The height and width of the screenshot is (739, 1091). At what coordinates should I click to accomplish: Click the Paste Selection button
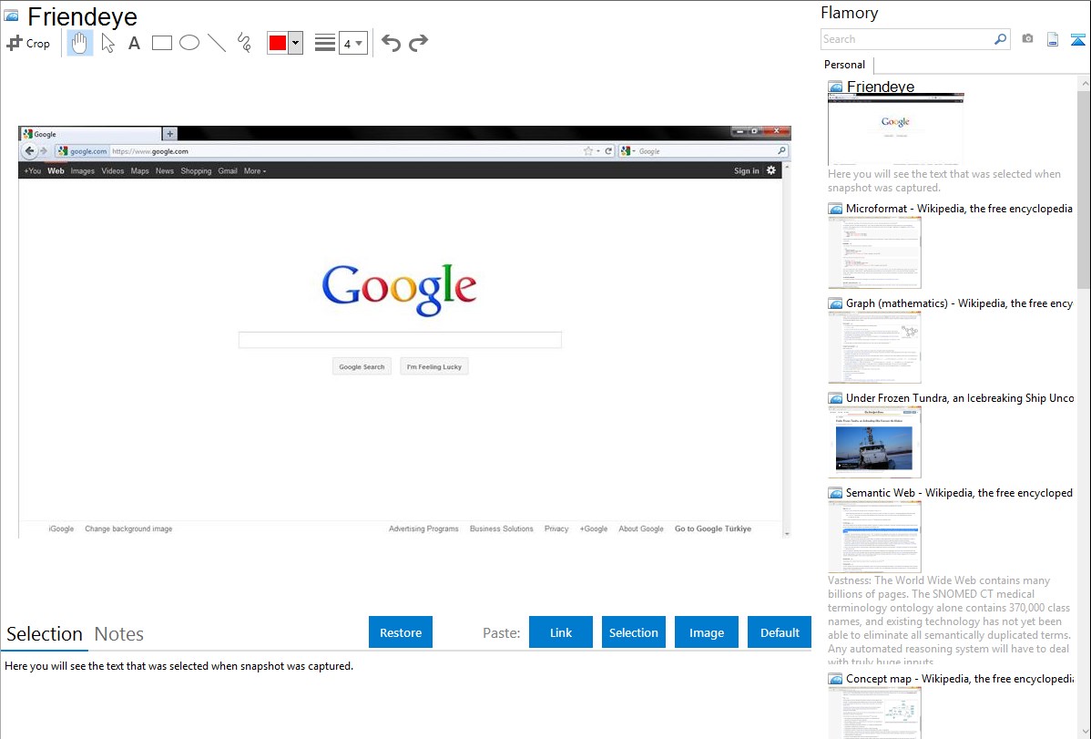pos(634,632)
